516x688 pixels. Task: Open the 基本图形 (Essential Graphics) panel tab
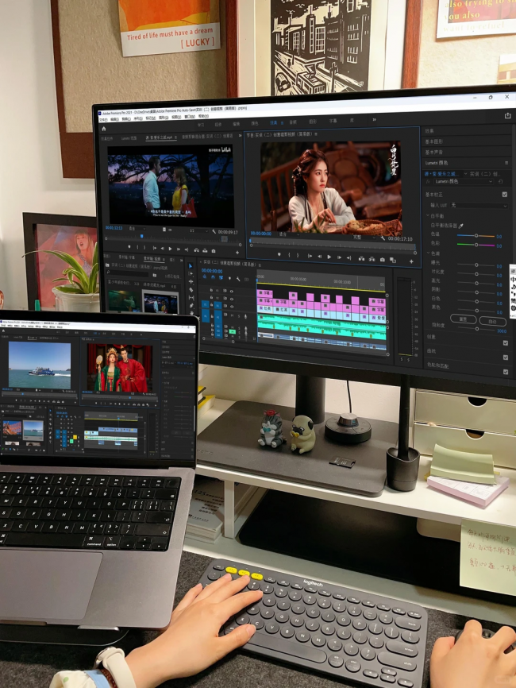(x=434, y=141)
